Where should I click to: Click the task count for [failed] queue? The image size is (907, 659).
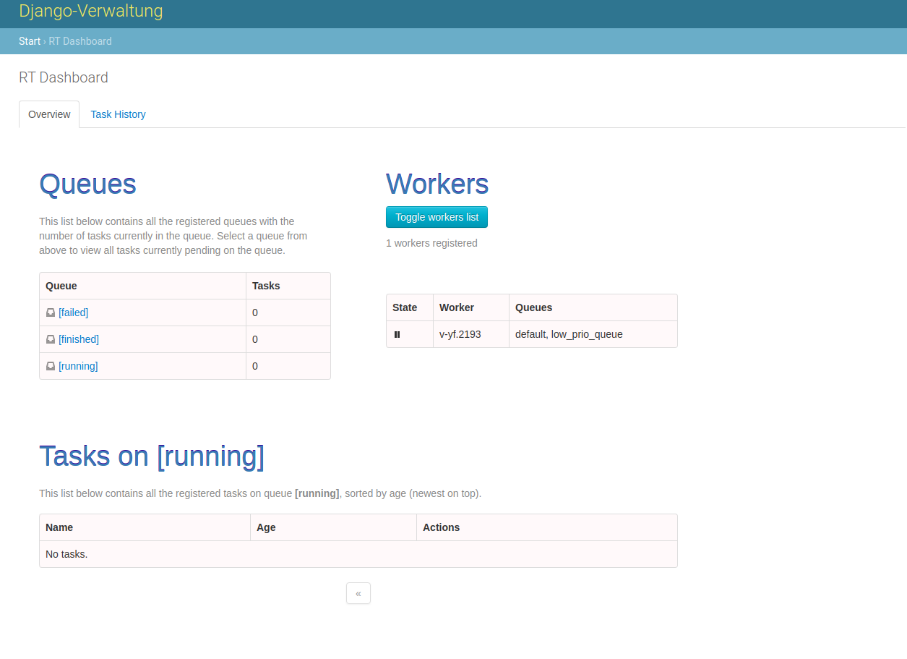coord(255,313)
